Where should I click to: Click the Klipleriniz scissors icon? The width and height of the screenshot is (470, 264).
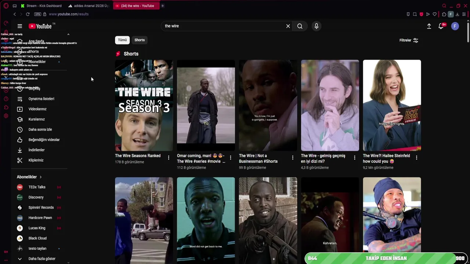(20, 160)
